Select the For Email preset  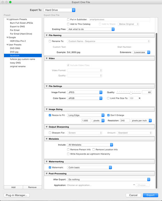click(x=15, y=30)
